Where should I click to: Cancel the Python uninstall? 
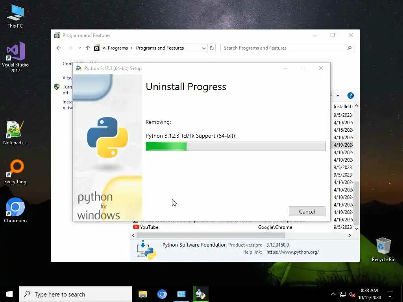coord(307,211)
